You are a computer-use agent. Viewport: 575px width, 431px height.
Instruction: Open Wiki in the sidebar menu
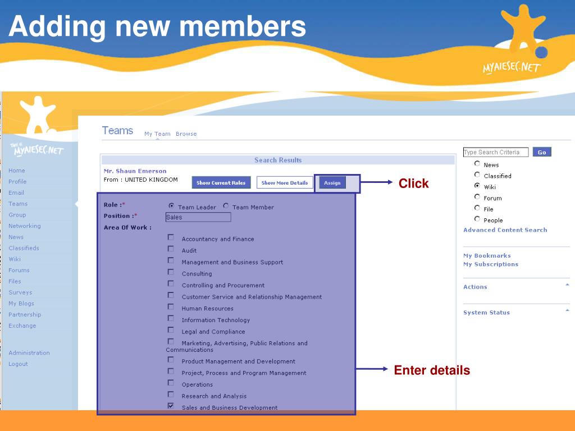pos(15,259)
